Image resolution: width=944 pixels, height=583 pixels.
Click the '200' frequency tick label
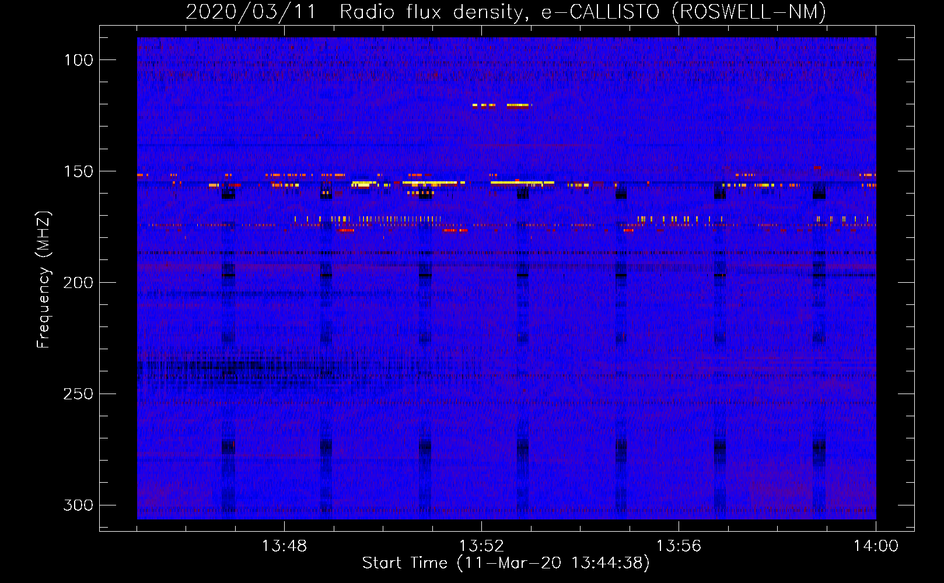pos(79,283)
